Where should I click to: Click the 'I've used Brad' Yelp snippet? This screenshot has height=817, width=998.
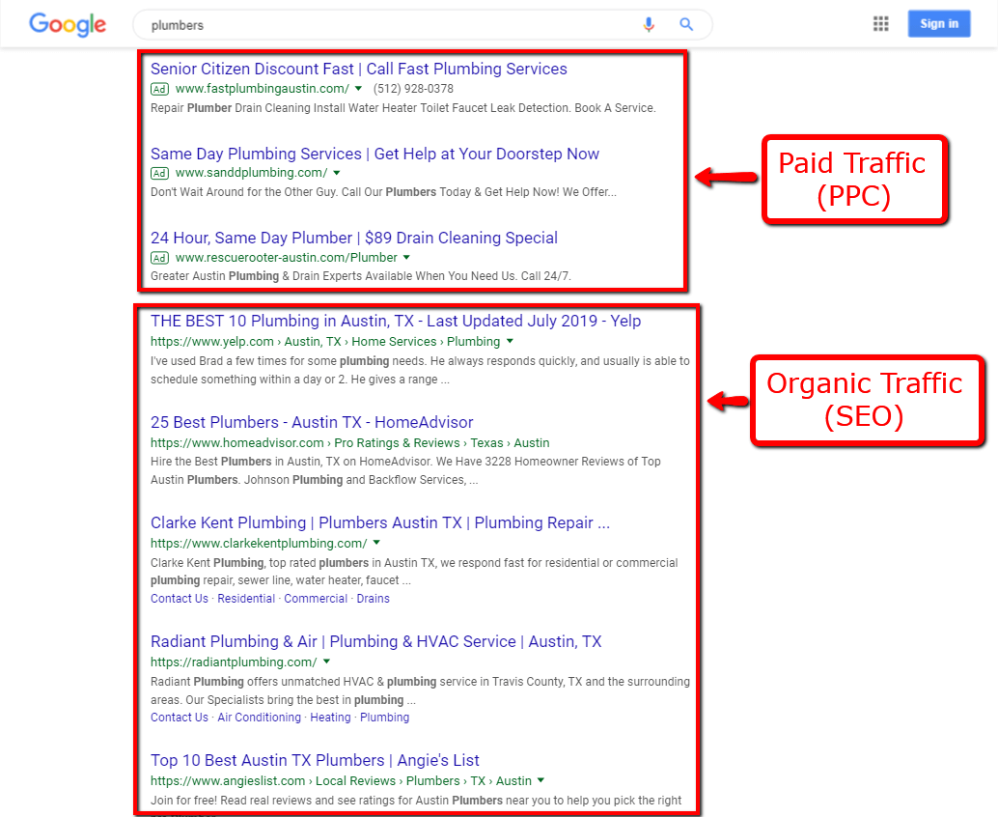point(420,371)
